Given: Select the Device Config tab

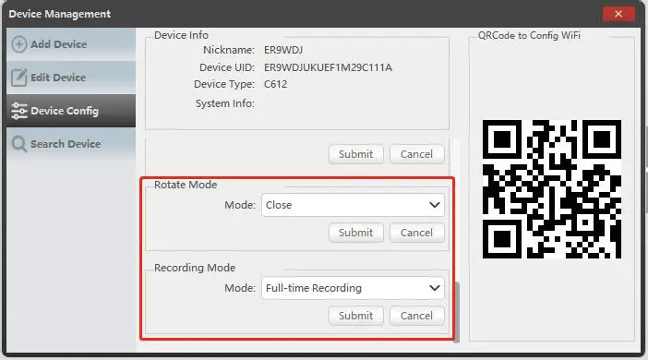Looking at the screenshot, I should (71, 111).
